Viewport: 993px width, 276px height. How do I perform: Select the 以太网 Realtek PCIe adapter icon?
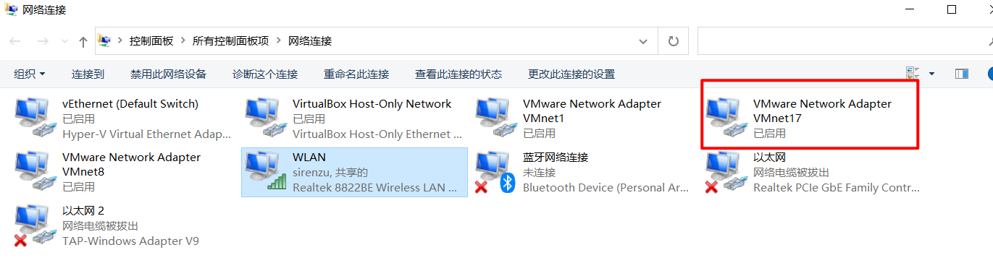pos(726,171)
